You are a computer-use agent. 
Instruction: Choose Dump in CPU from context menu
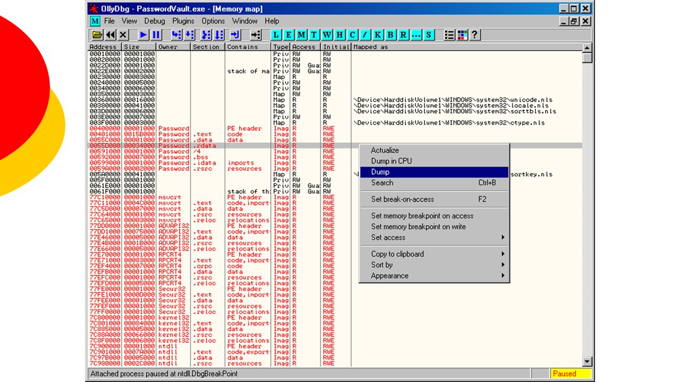[x=434, y=161]
